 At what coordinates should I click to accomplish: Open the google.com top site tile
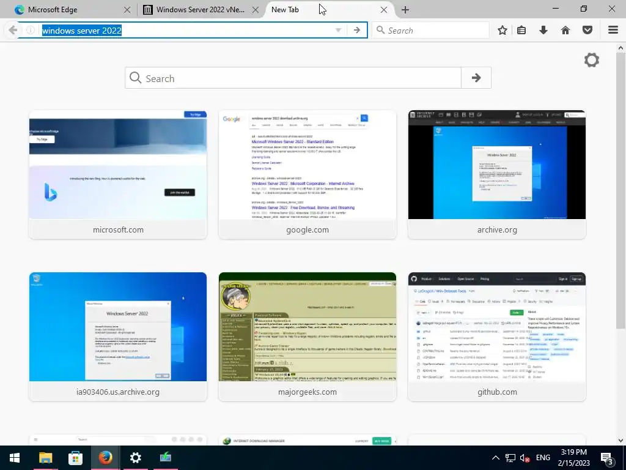tap(307, 174)
